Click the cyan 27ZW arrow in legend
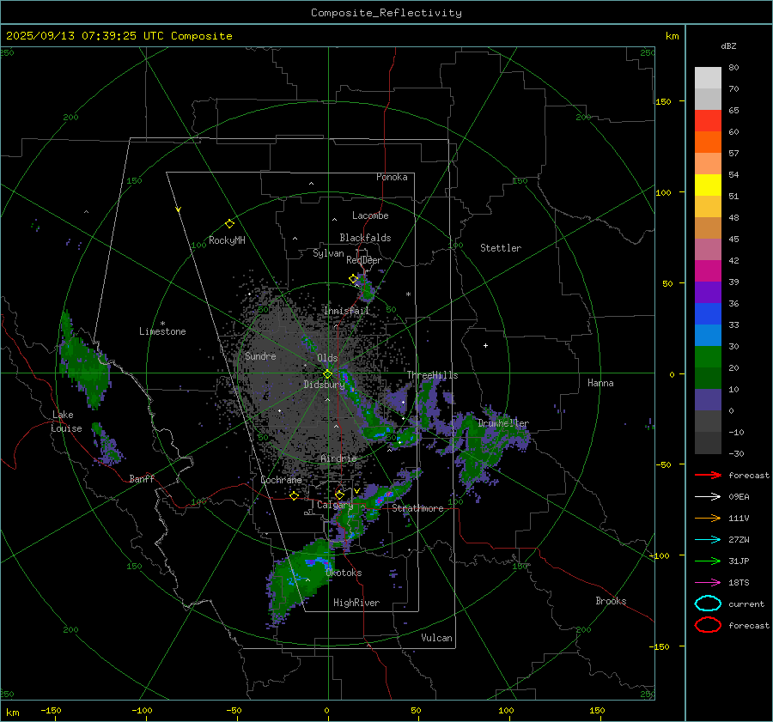Screen dimensions: 773x722 coord(708,540)
